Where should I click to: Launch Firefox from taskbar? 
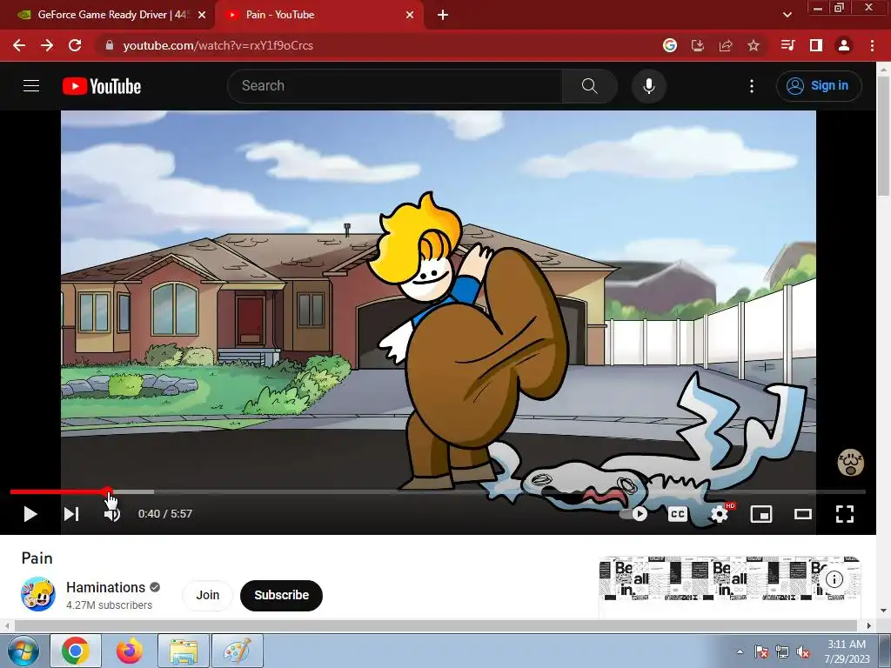[130, 651]
